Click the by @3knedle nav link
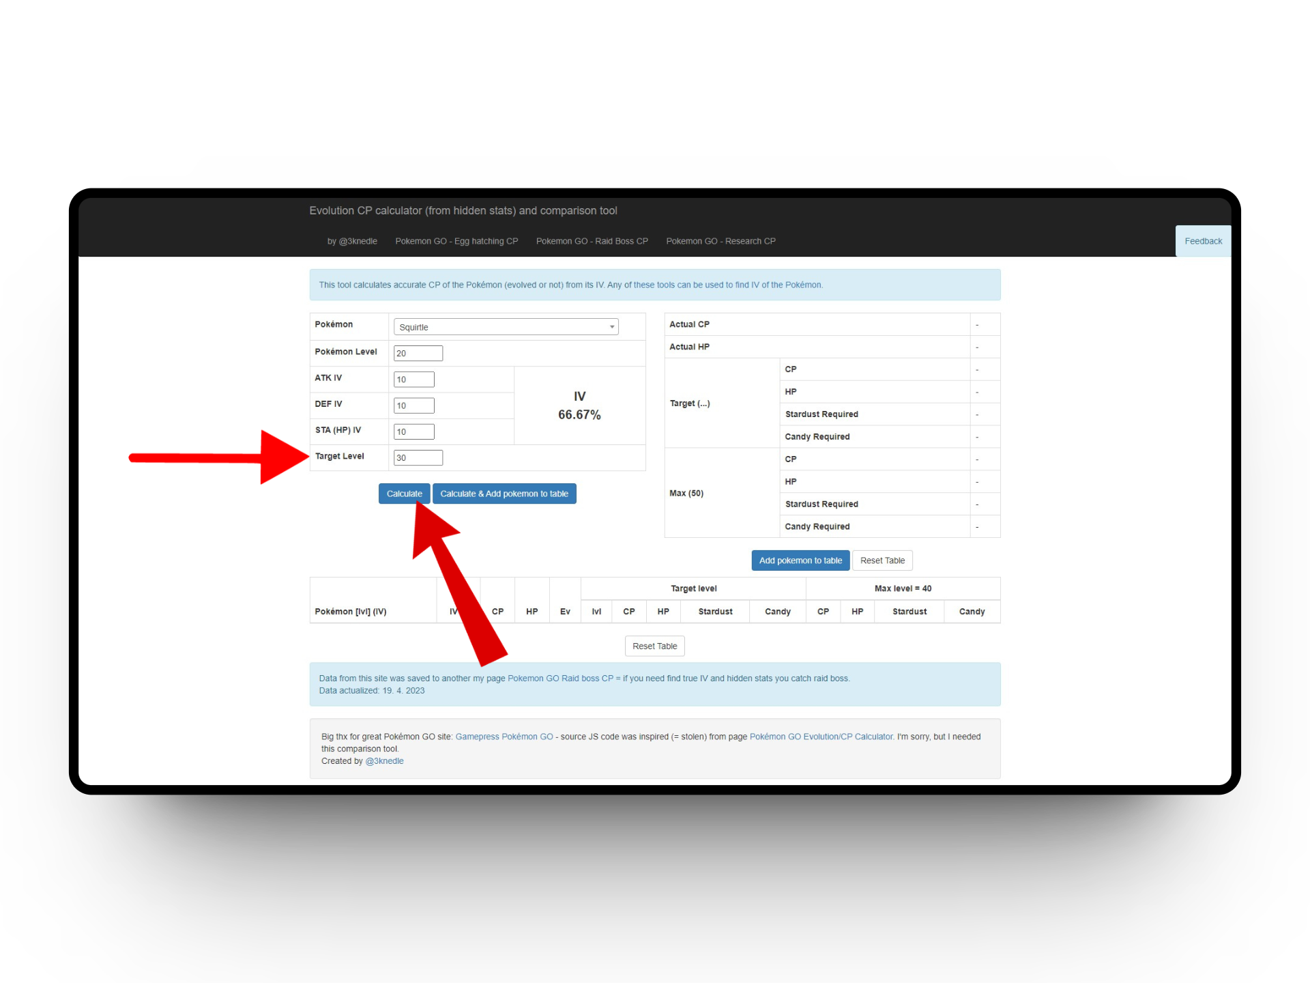Viewport: 1310px width, 983px height. [x=352, y=241]
